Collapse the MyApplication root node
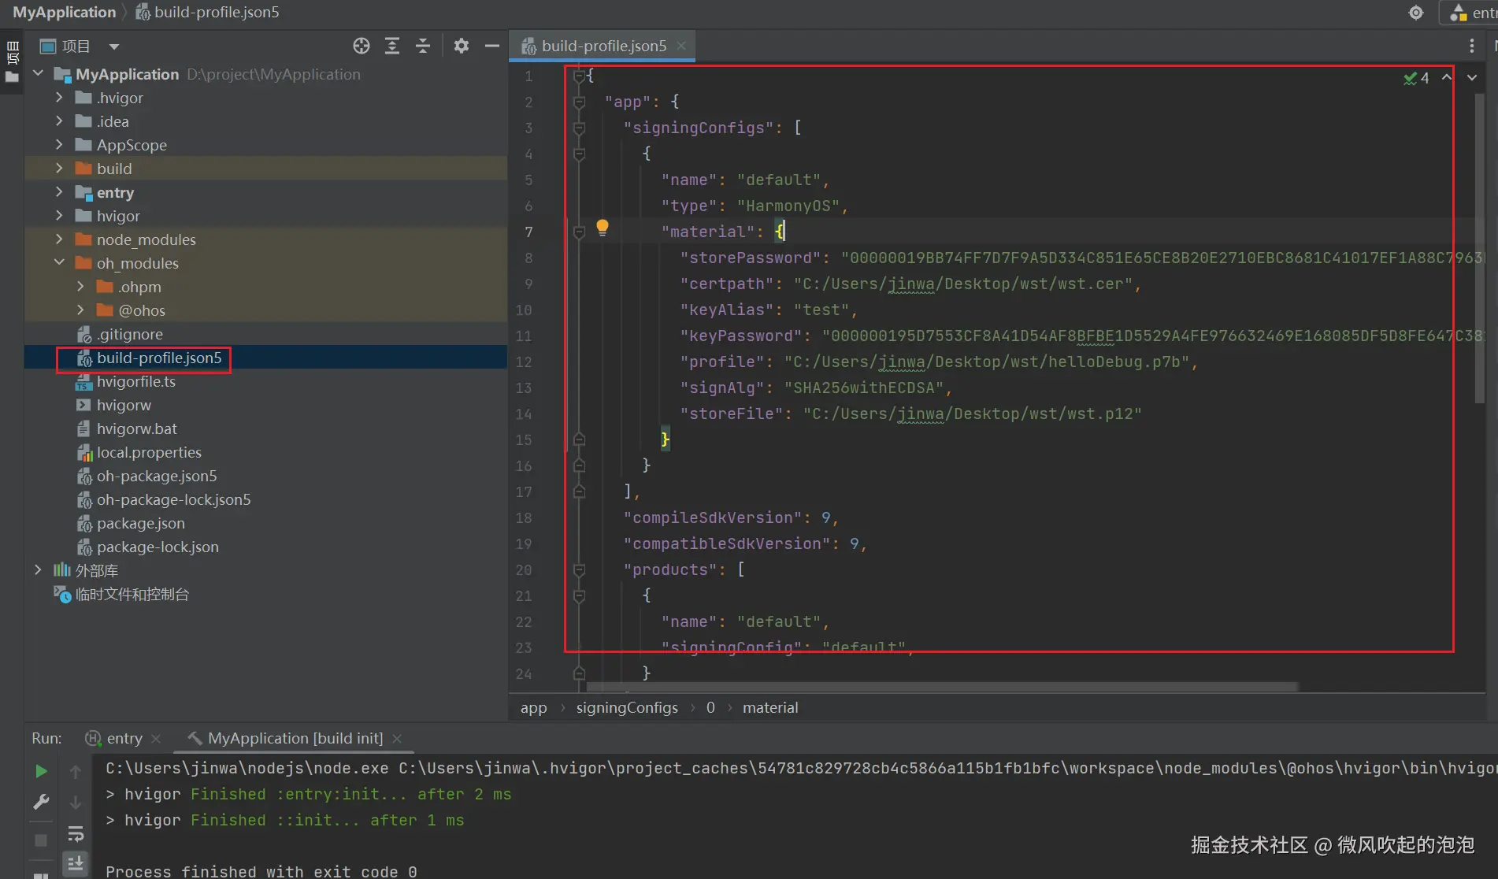Screen dimensions: 1498x879 (x=38, y=73)
